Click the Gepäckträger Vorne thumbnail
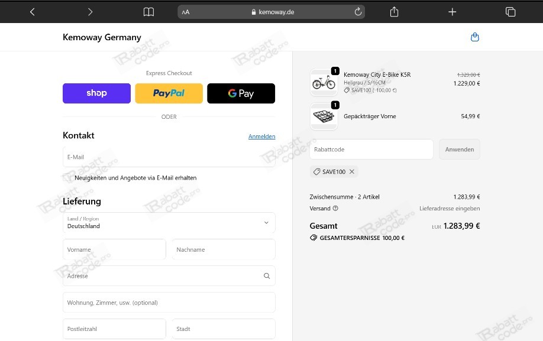543x341 pixels. pyautogui.click(x=324, y=116)
